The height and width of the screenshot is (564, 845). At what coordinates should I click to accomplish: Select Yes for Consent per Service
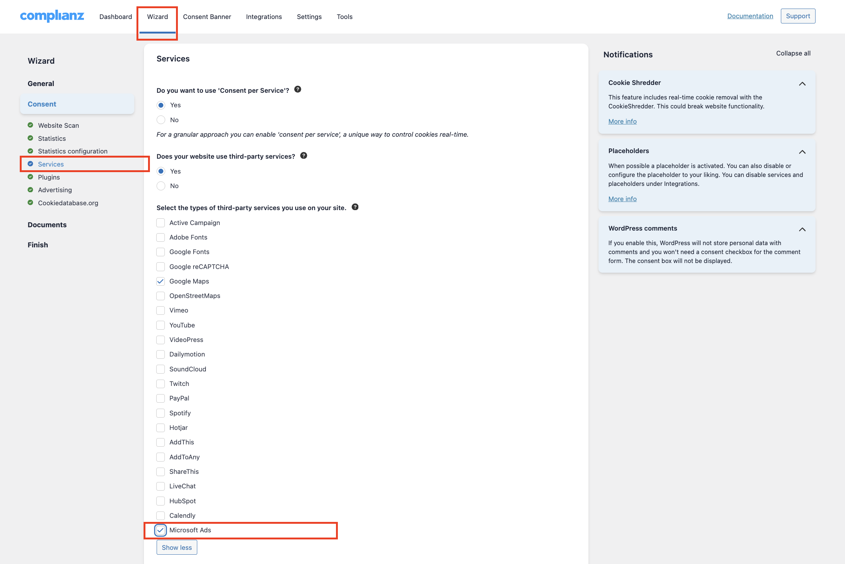pos(161,105)
